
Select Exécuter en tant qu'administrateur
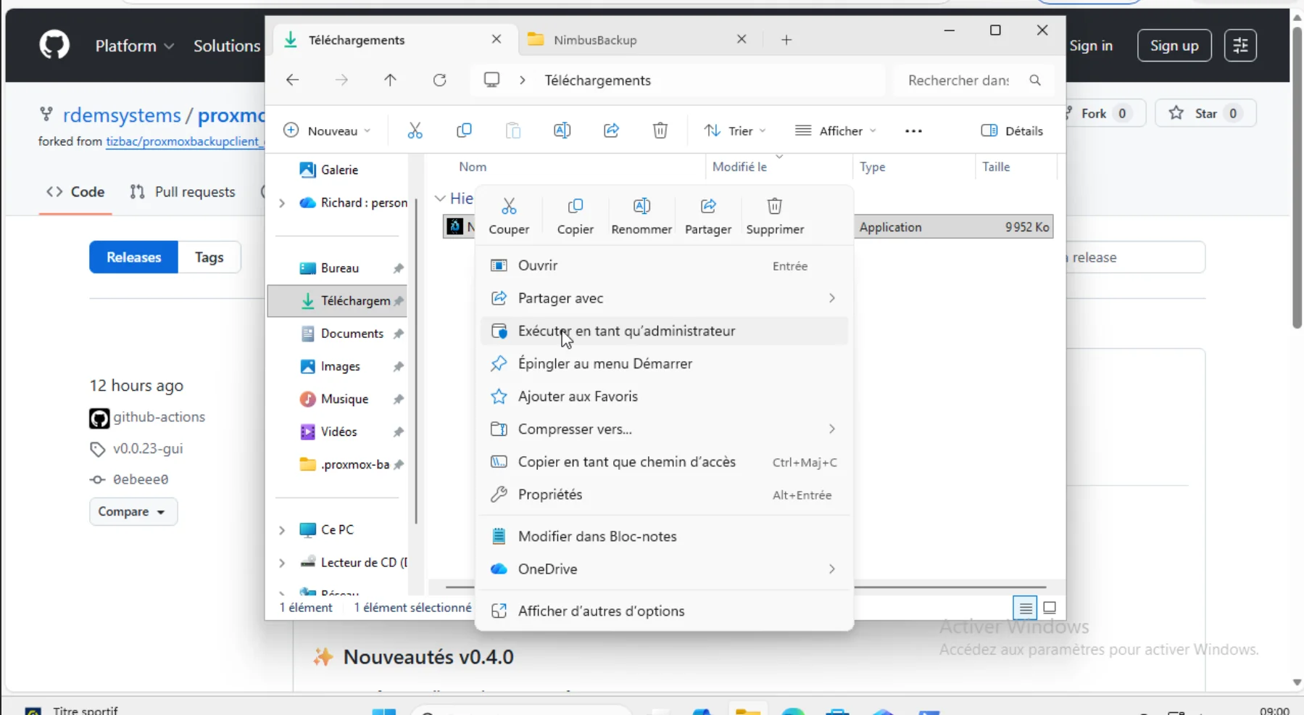(626, 331)
